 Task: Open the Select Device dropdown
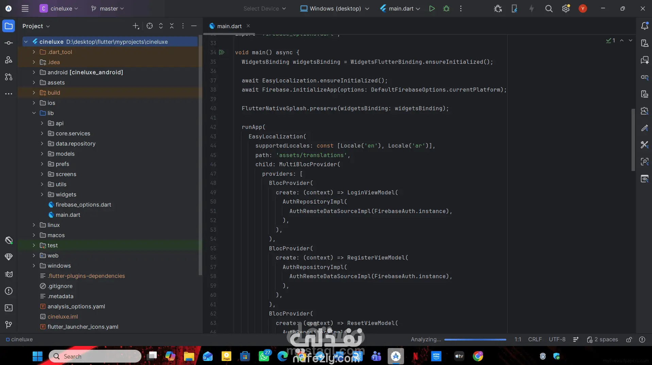tap(265, 8)
